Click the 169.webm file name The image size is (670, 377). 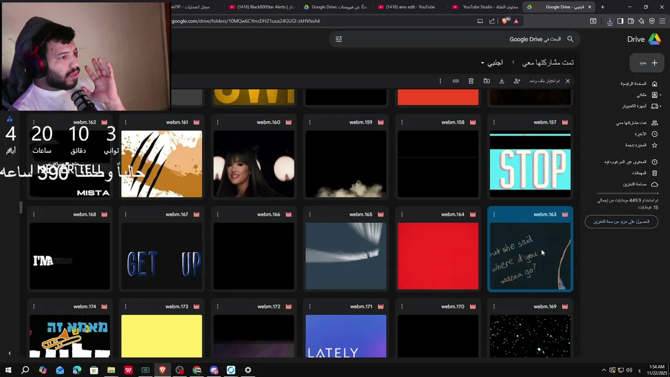pyautogui.click(x=545, y=307)
